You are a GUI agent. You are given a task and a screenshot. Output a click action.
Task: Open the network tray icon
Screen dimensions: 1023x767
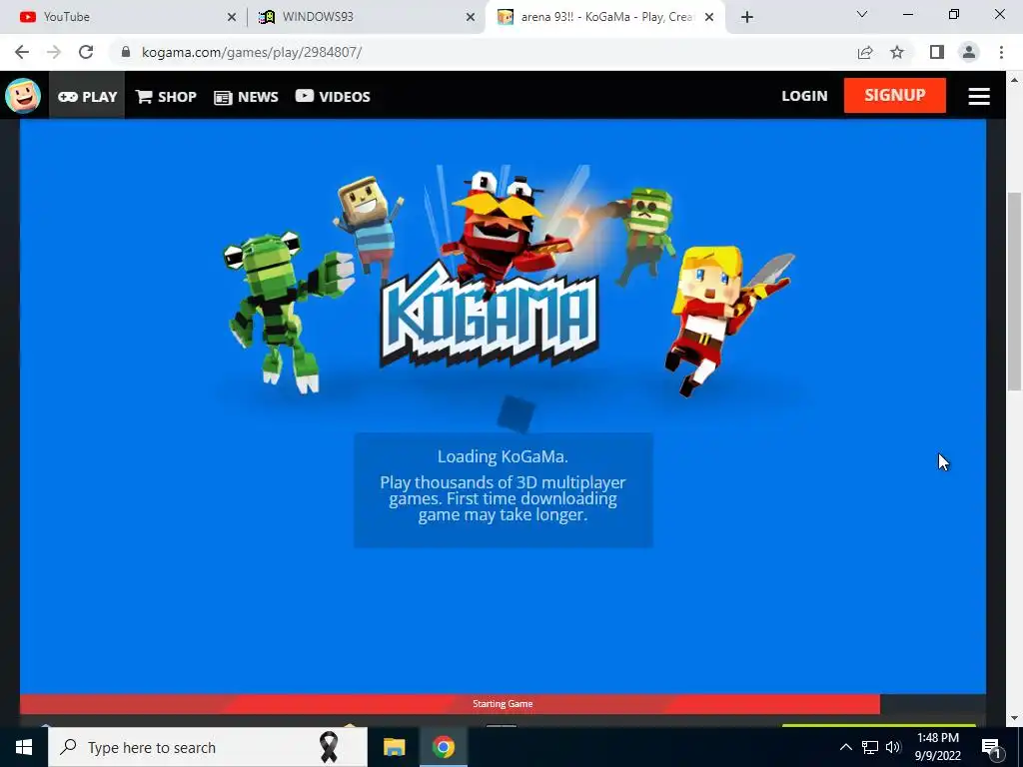tap(870, 747)
